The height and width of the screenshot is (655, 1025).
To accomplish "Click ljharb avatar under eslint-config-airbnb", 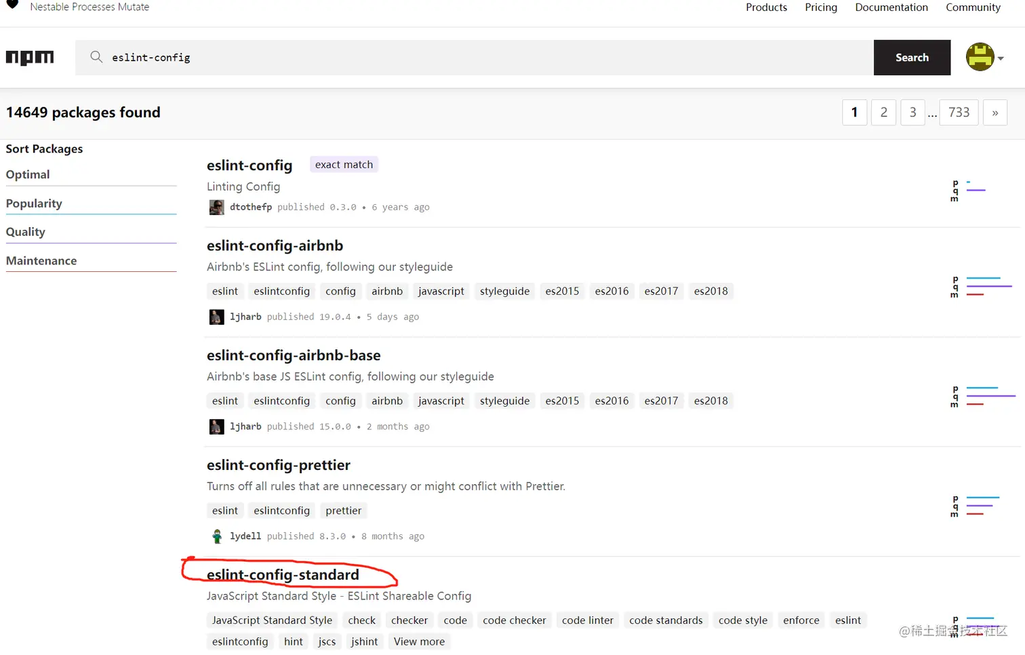I will pyautogui.click(x=216, y=317).
